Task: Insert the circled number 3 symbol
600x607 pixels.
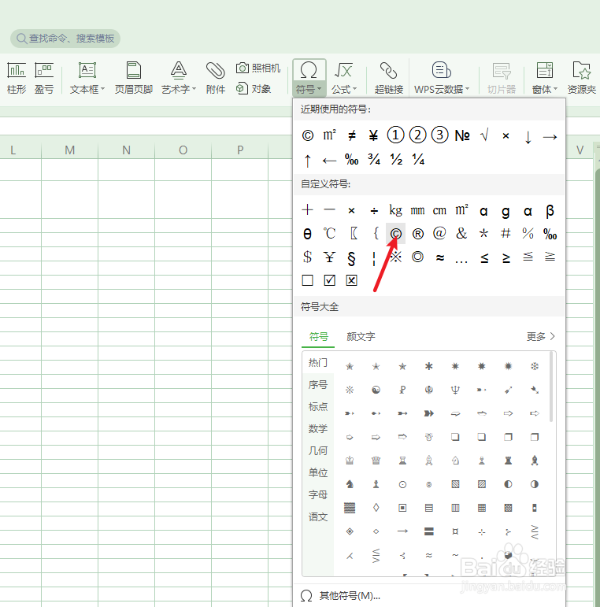Action: [439, 135]
